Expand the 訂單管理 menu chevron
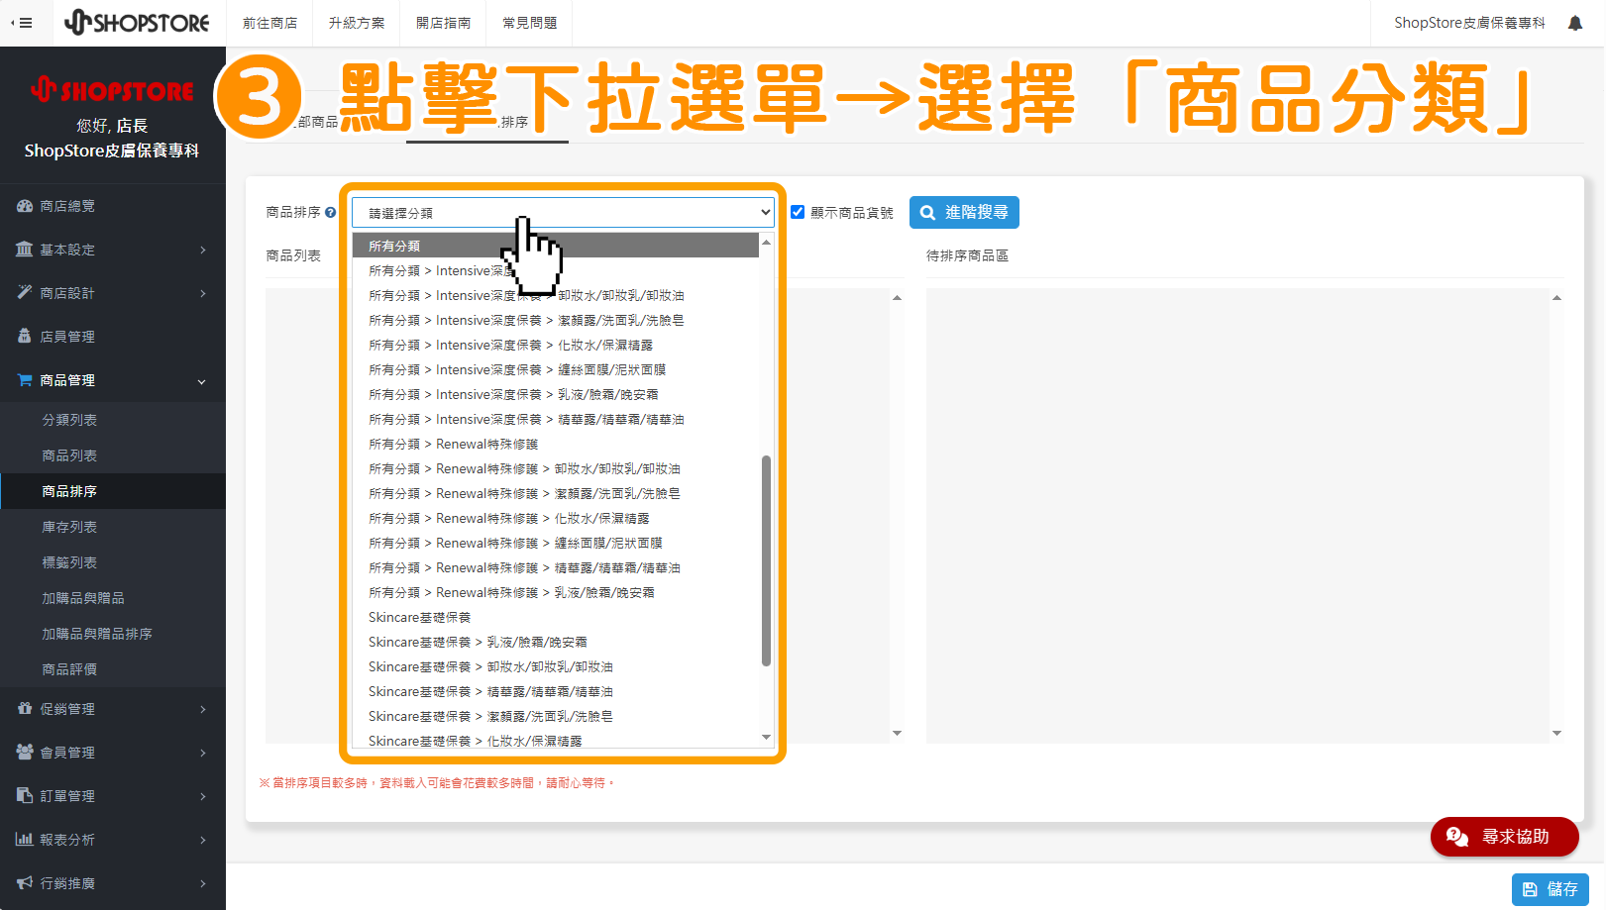Image resolution: width=1606 pixels, height=910 pixels. (203, 796)
